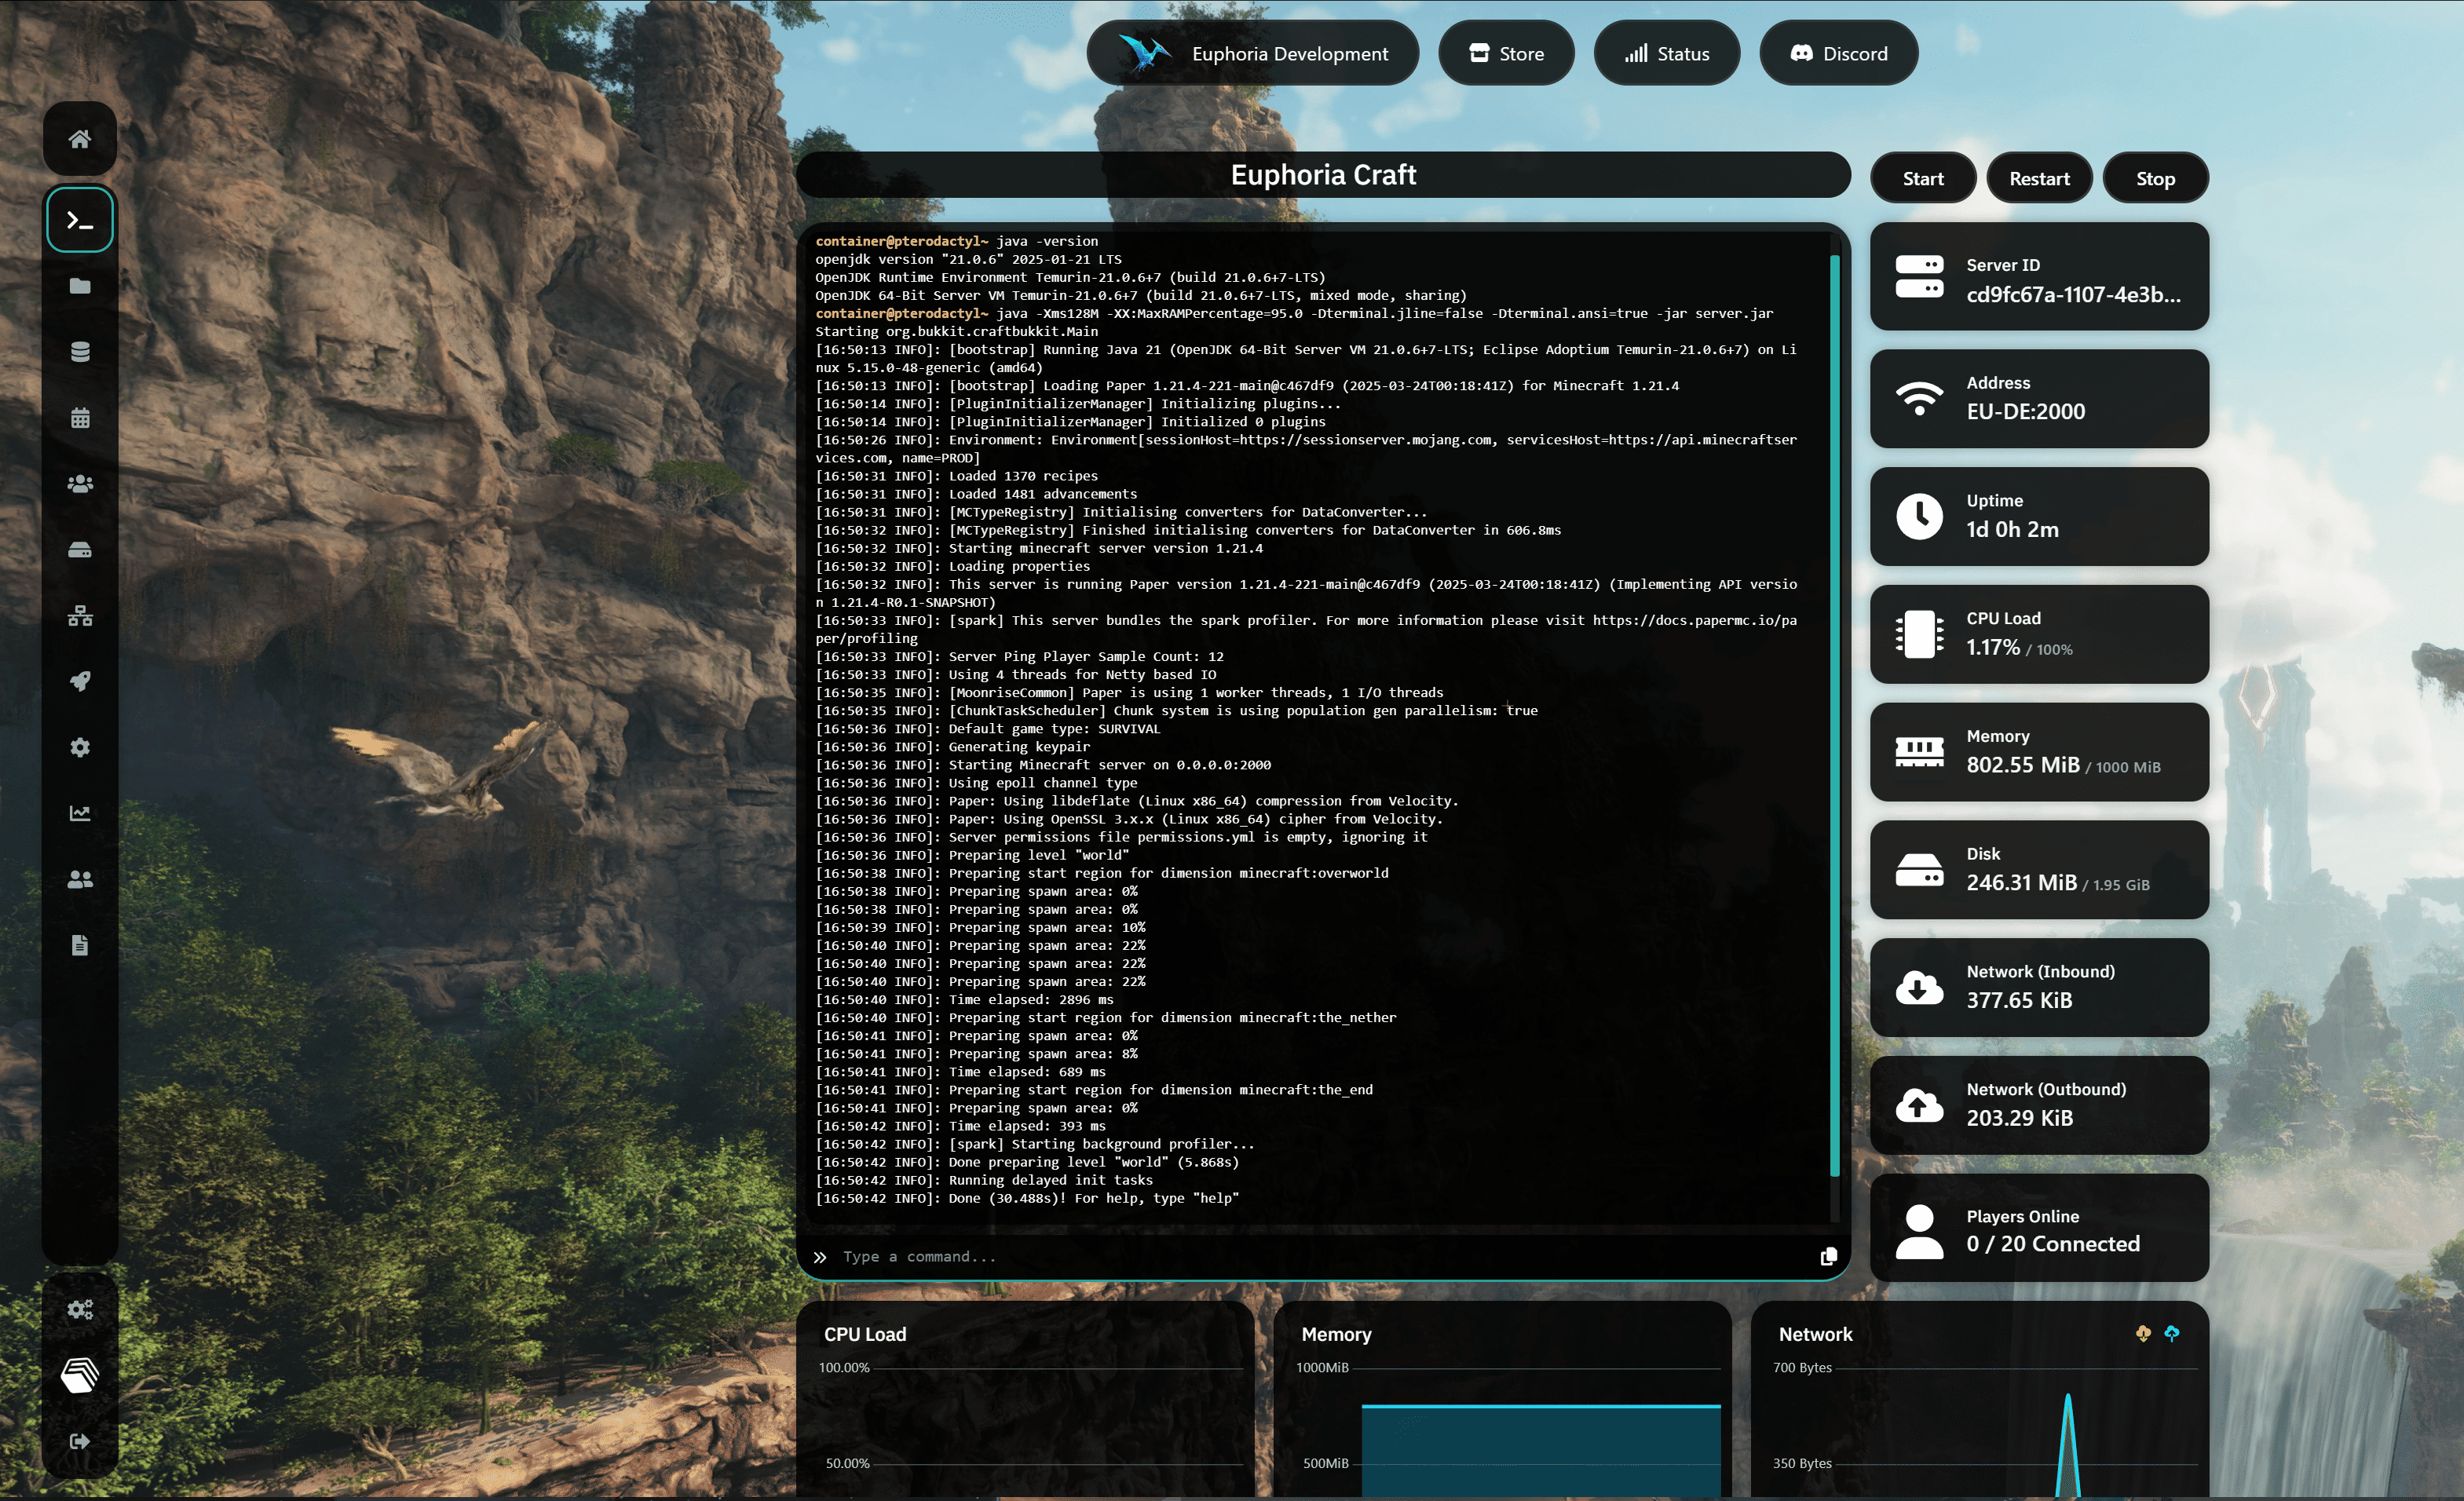Click the Restart server button
The image size is (2464, 1501).
pyautogui.click(x=2039, y=178)
